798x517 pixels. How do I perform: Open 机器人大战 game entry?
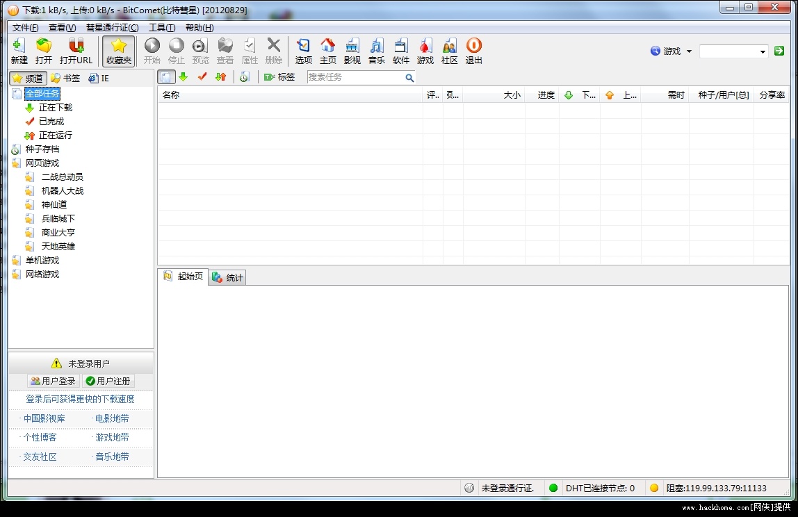point(62,191)
